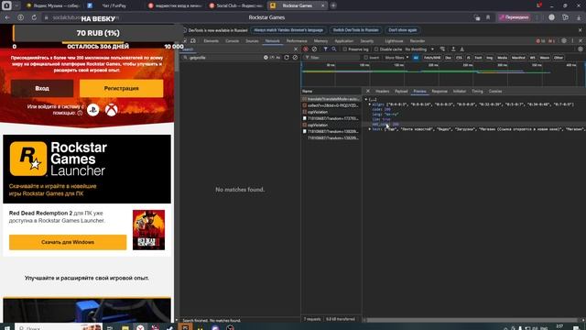This screenshot has width=586, height=330.
Task: Bookmark the current page
Action: pyautogui.click(x=488, y=17)
